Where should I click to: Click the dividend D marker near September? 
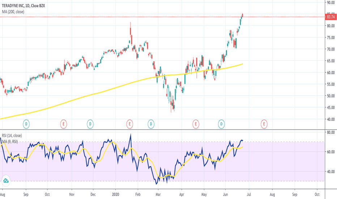[26, 124]
